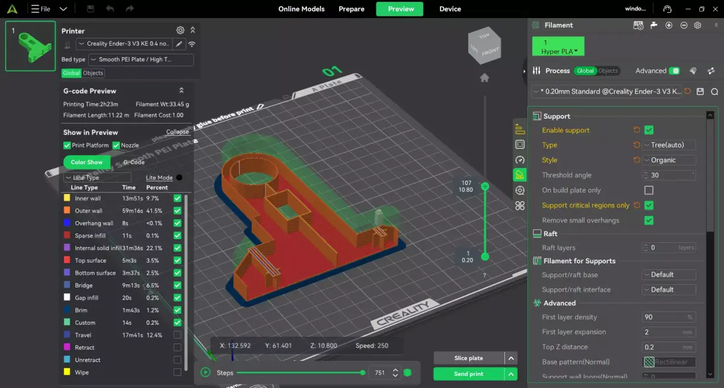The width and height of the screenshot is (724, 388).
Task: Select the active Support sidebar icon
Action: (x=519, y=175)
